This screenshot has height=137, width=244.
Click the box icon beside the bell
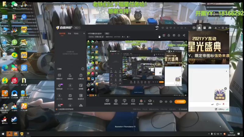174,35
